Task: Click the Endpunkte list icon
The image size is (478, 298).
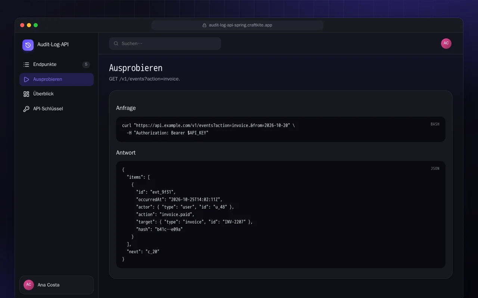Action: point(26,64)
